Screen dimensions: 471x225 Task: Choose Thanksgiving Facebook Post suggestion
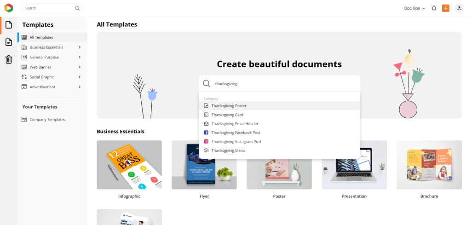[x=279, y=133]
